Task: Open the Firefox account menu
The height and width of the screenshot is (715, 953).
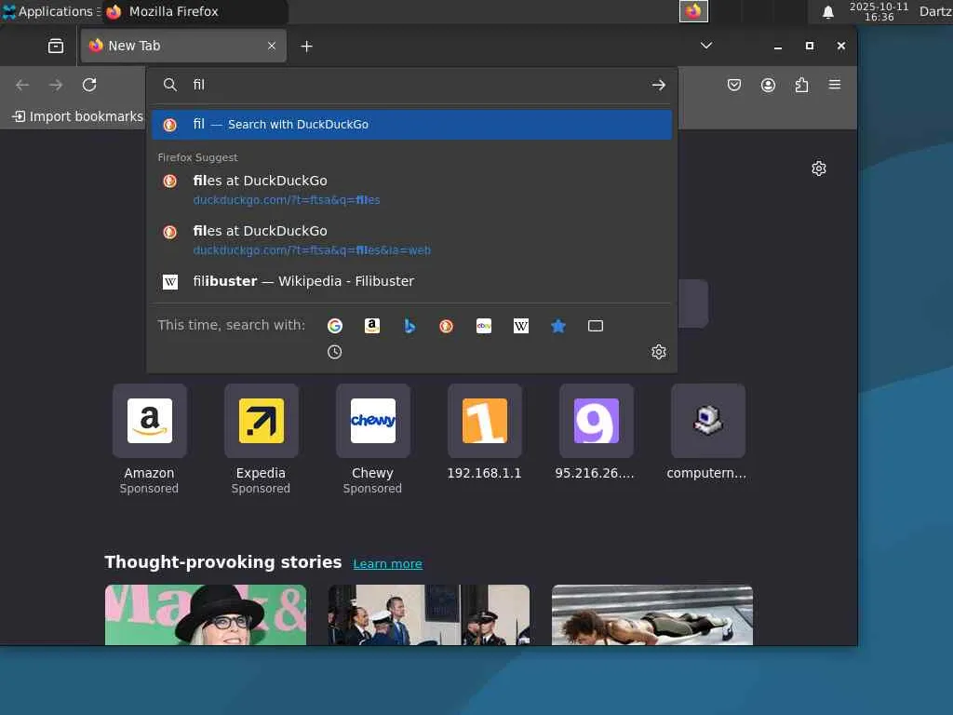Action: 768,85
